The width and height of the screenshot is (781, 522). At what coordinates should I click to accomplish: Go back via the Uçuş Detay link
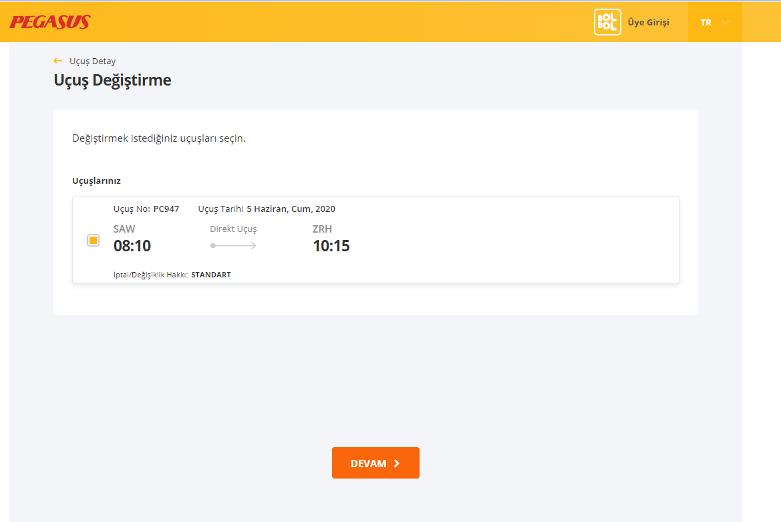(x=92, y=61)
